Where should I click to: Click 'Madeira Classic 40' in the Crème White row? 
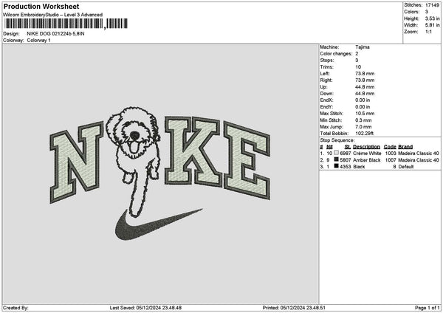(419, 153)
